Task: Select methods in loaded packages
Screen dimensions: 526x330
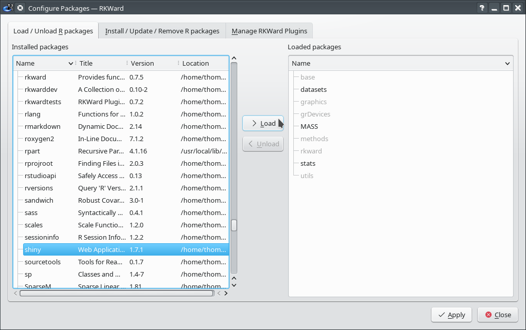Action: point(314,139)
